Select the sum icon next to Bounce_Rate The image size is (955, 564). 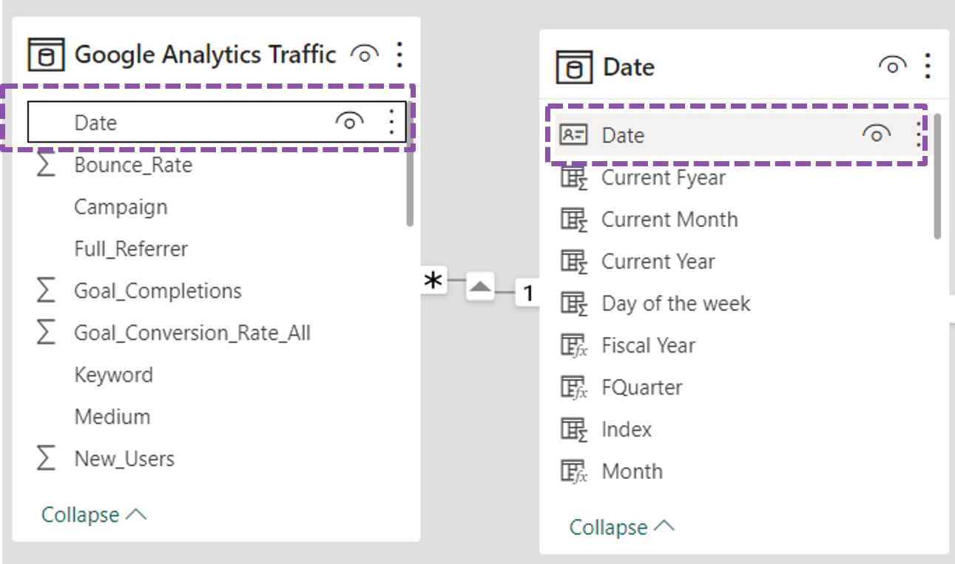tap(46, 164)
